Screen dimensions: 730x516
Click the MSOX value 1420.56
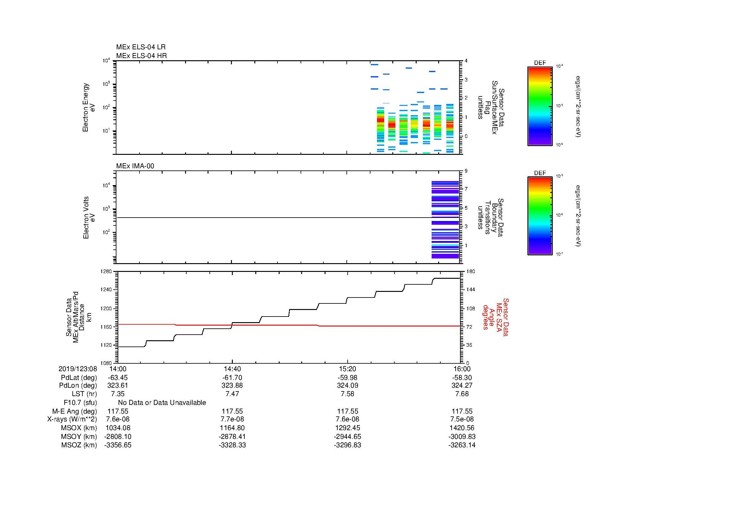coord(462,428)
